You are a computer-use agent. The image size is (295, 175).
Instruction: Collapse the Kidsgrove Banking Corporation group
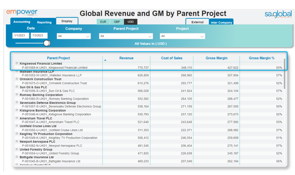coord(17,110)
